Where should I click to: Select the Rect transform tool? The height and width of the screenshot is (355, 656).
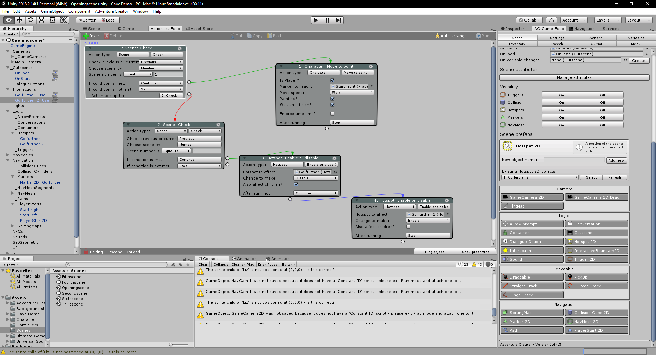(52, 20)
